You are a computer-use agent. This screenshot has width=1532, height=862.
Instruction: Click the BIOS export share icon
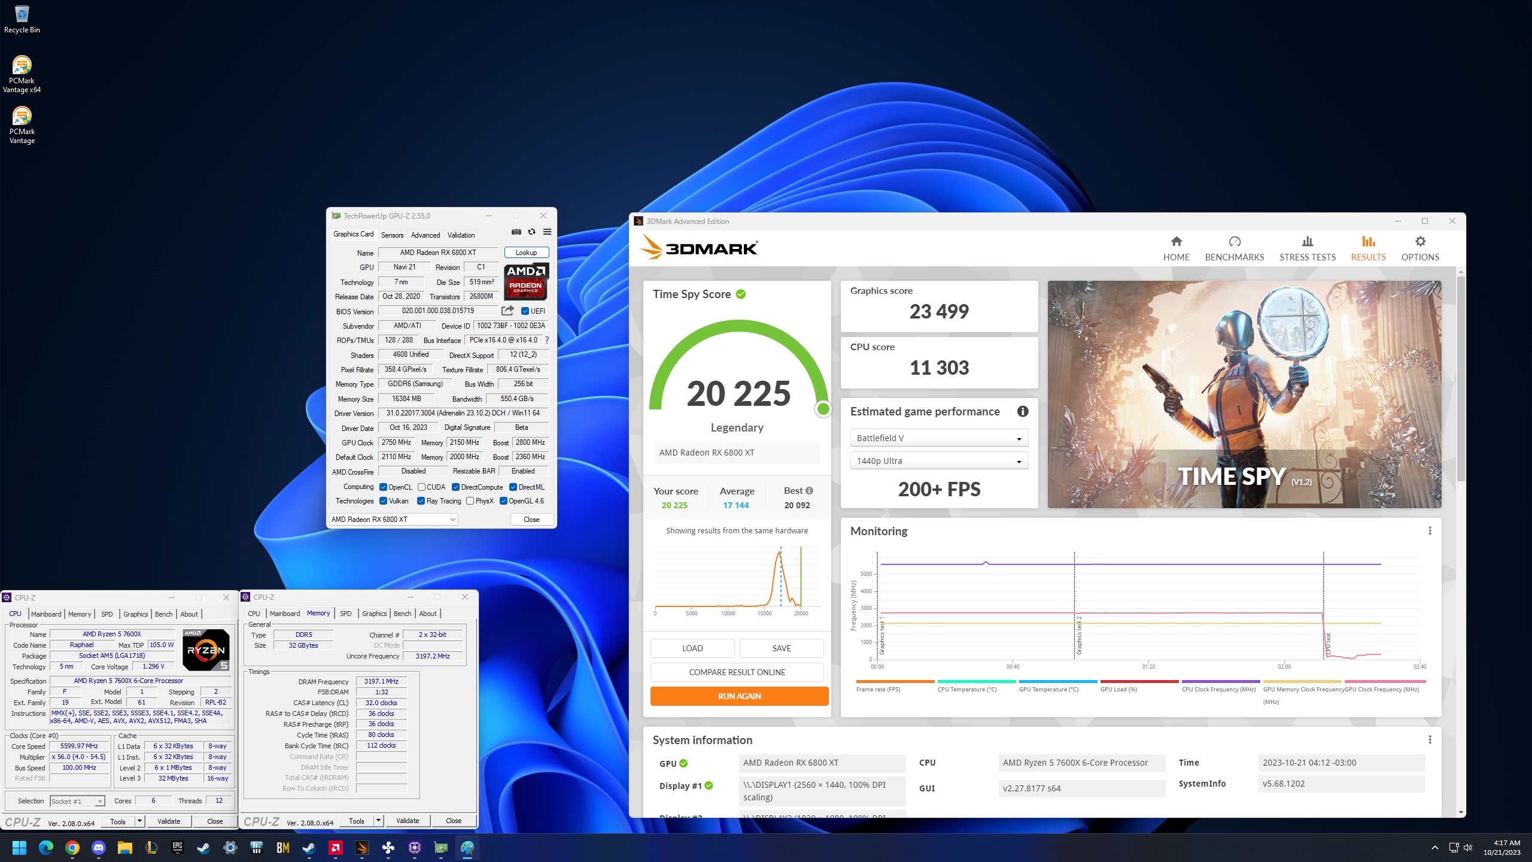507,311
